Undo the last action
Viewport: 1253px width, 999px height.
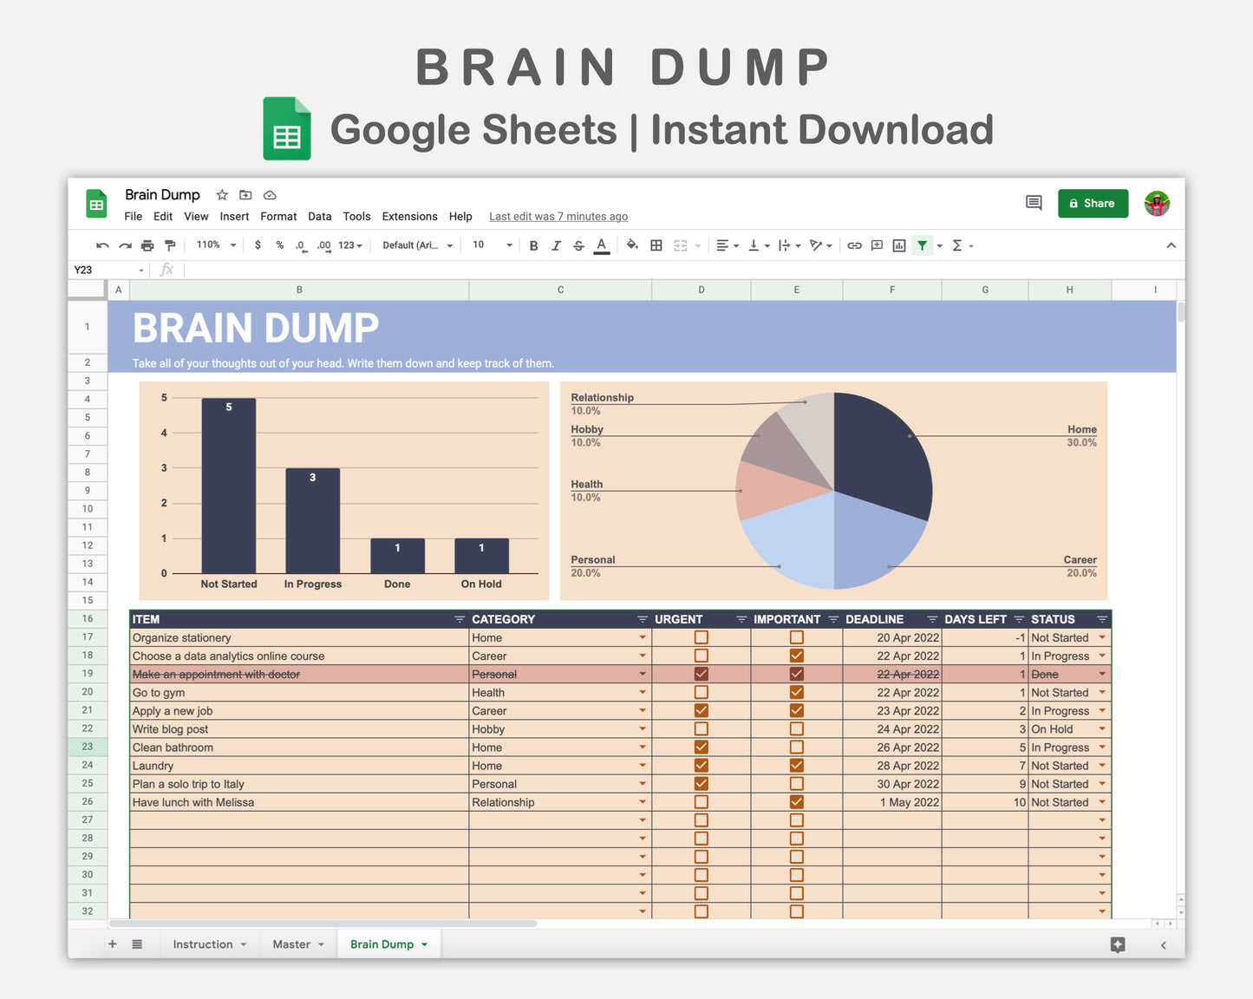102,245
